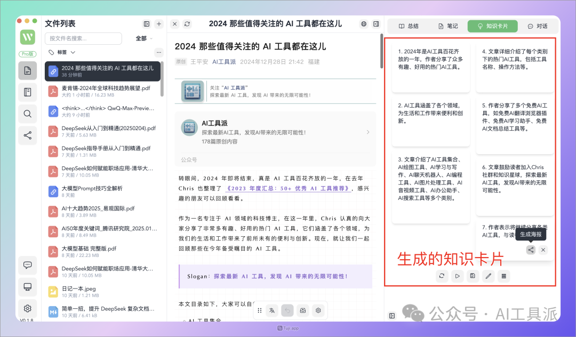Click the green W app logo
Image resolution: width=576 pixels, height=337 pixels.
(x=28, y=37)
